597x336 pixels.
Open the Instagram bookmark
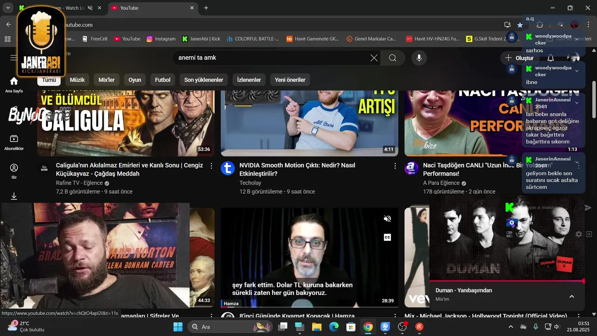point(161,39)
